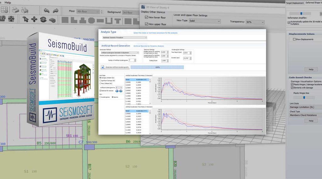This screenshot has height=179, width=322.
Task: Choose the Move tool with four arrows
Action: point(34,19)
